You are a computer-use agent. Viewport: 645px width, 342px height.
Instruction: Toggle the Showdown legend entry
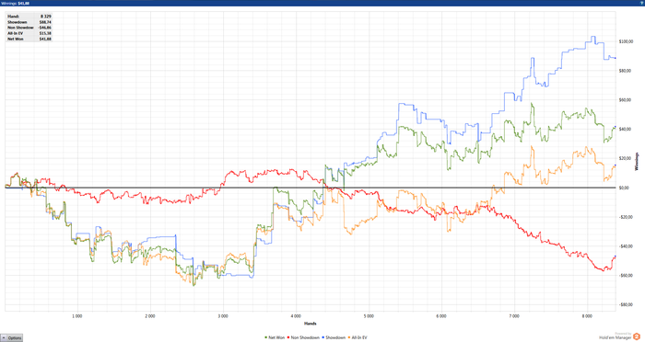pyautogui.click(x=334, y=337)
